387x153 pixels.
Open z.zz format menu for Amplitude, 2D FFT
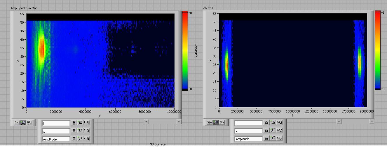tap(279, 138)
